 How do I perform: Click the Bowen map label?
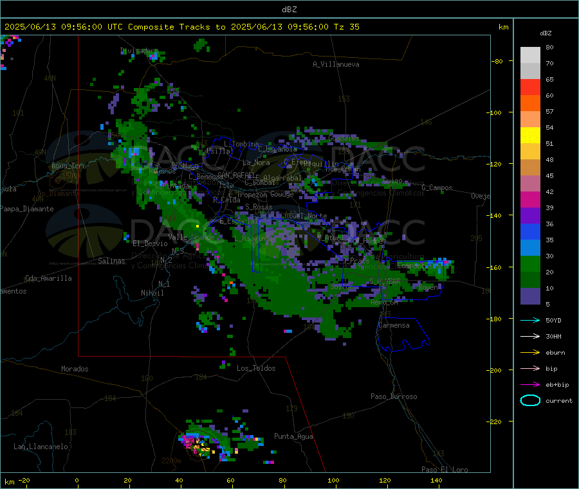(428, 287)
